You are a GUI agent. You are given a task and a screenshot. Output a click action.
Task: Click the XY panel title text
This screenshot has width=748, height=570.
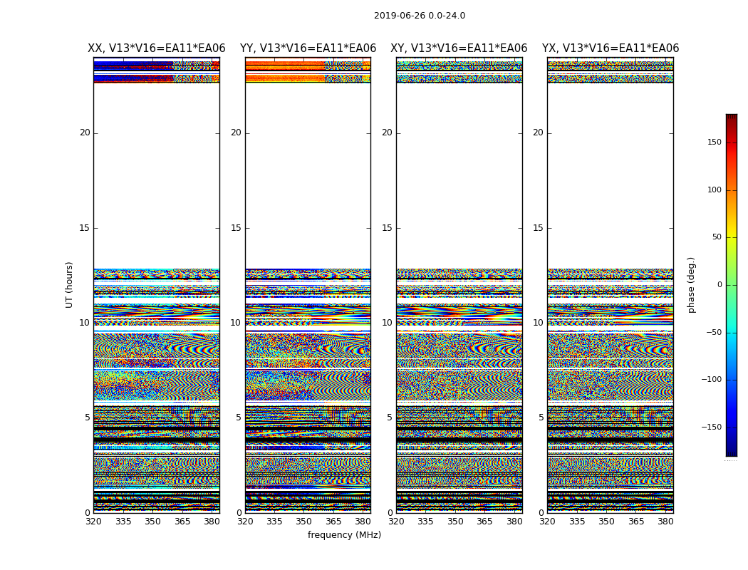point(459,48)
